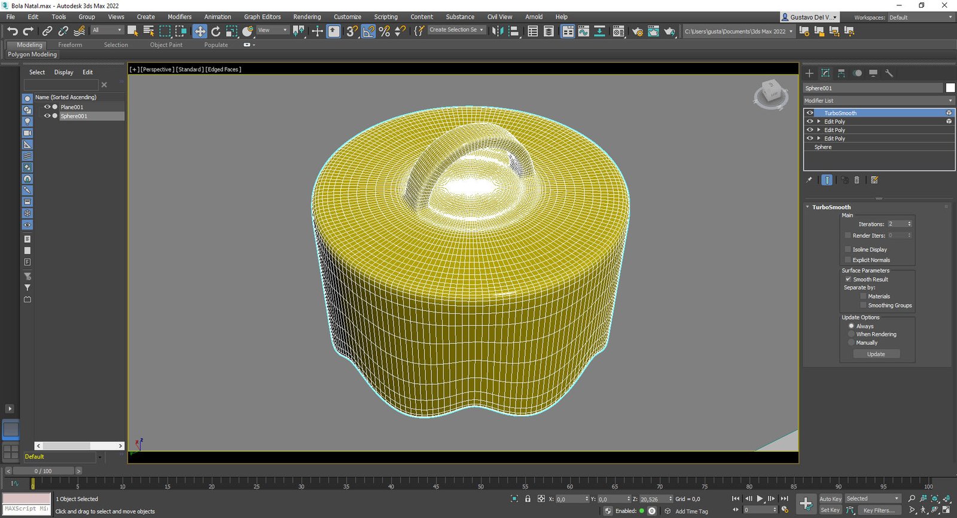Open the Create tab plus icon
The height and width of the screenshot is (518, 957).
(809, 73)
